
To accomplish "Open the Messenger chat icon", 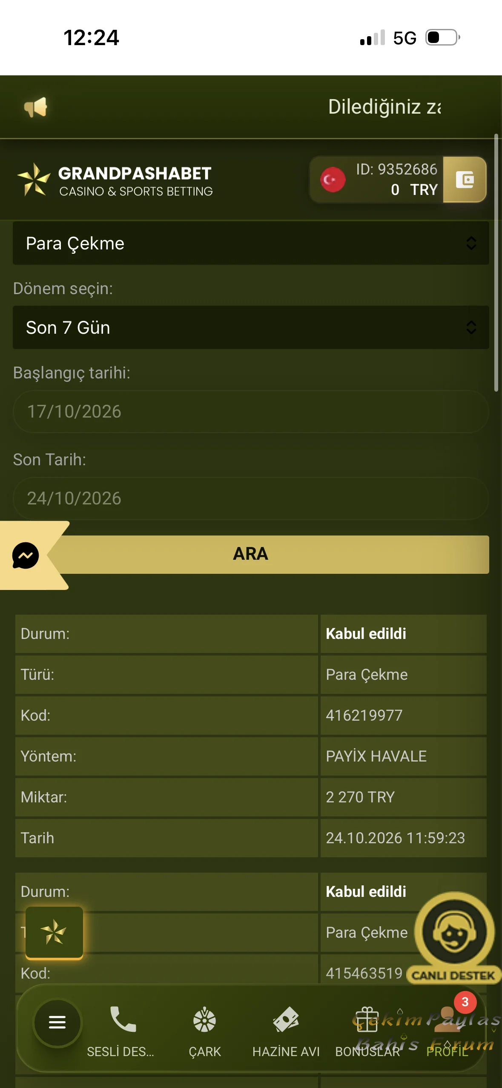I will coord(26,555).
